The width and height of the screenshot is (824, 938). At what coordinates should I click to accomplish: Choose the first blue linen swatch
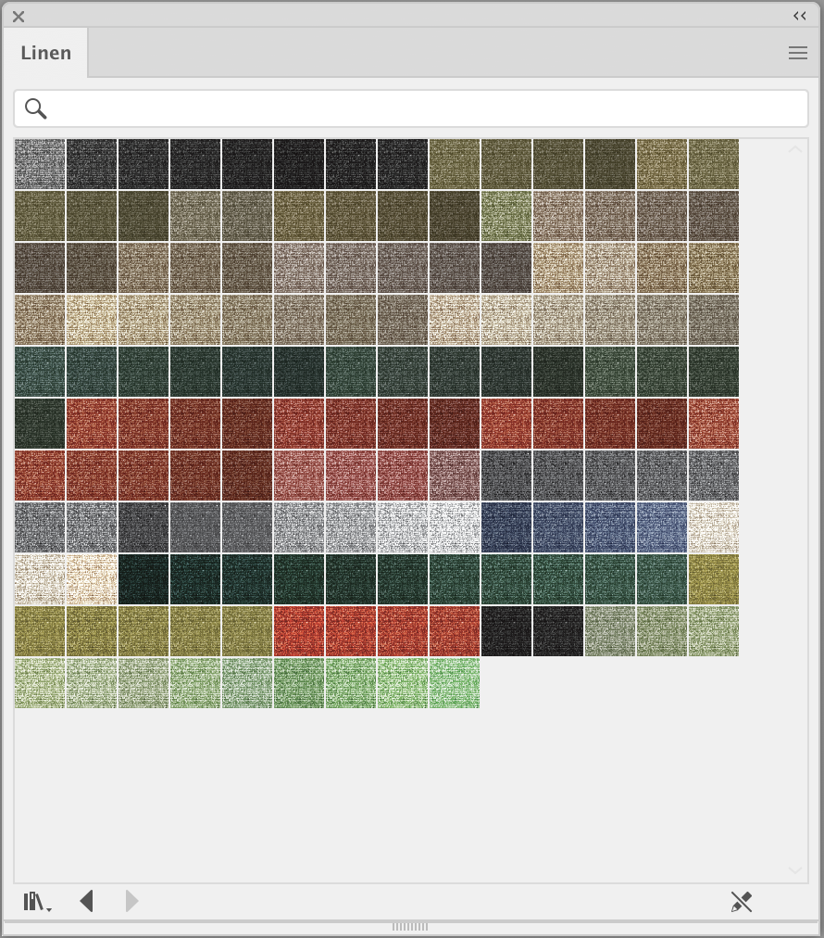[506, 527]
